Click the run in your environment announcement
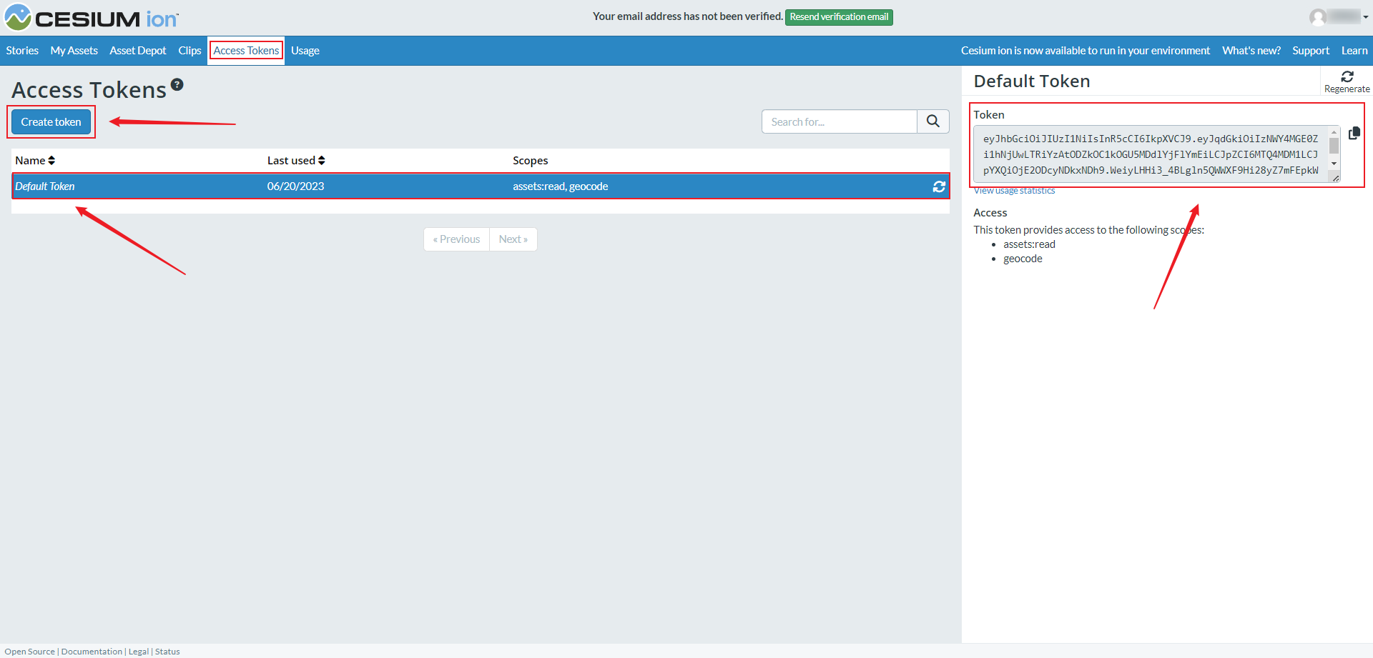Image resolution: width=1373 pixels, height=658 pixels. click(x=1086, y=51)
